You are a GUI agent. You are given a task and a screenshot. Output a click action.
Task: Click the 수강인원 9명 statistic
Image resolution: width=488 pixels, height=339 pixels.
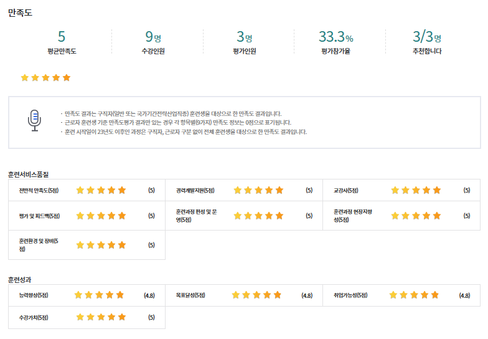153,42
